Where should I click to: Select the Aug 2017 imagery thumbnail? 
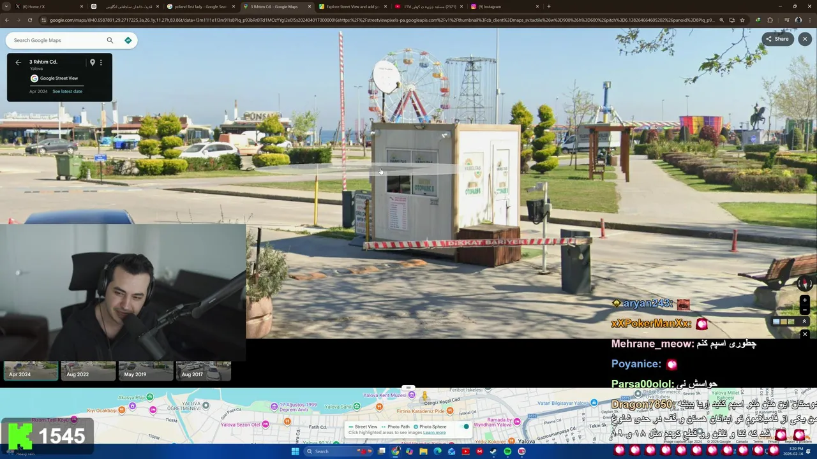[x=203, y=371]
